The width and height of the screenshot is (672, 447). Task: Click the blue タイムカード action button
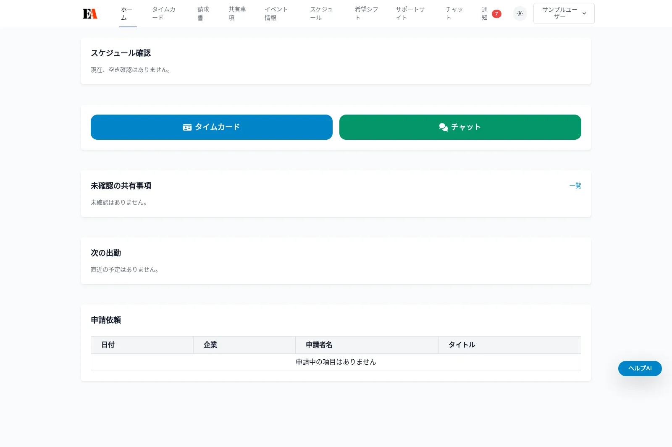point(211,127)
